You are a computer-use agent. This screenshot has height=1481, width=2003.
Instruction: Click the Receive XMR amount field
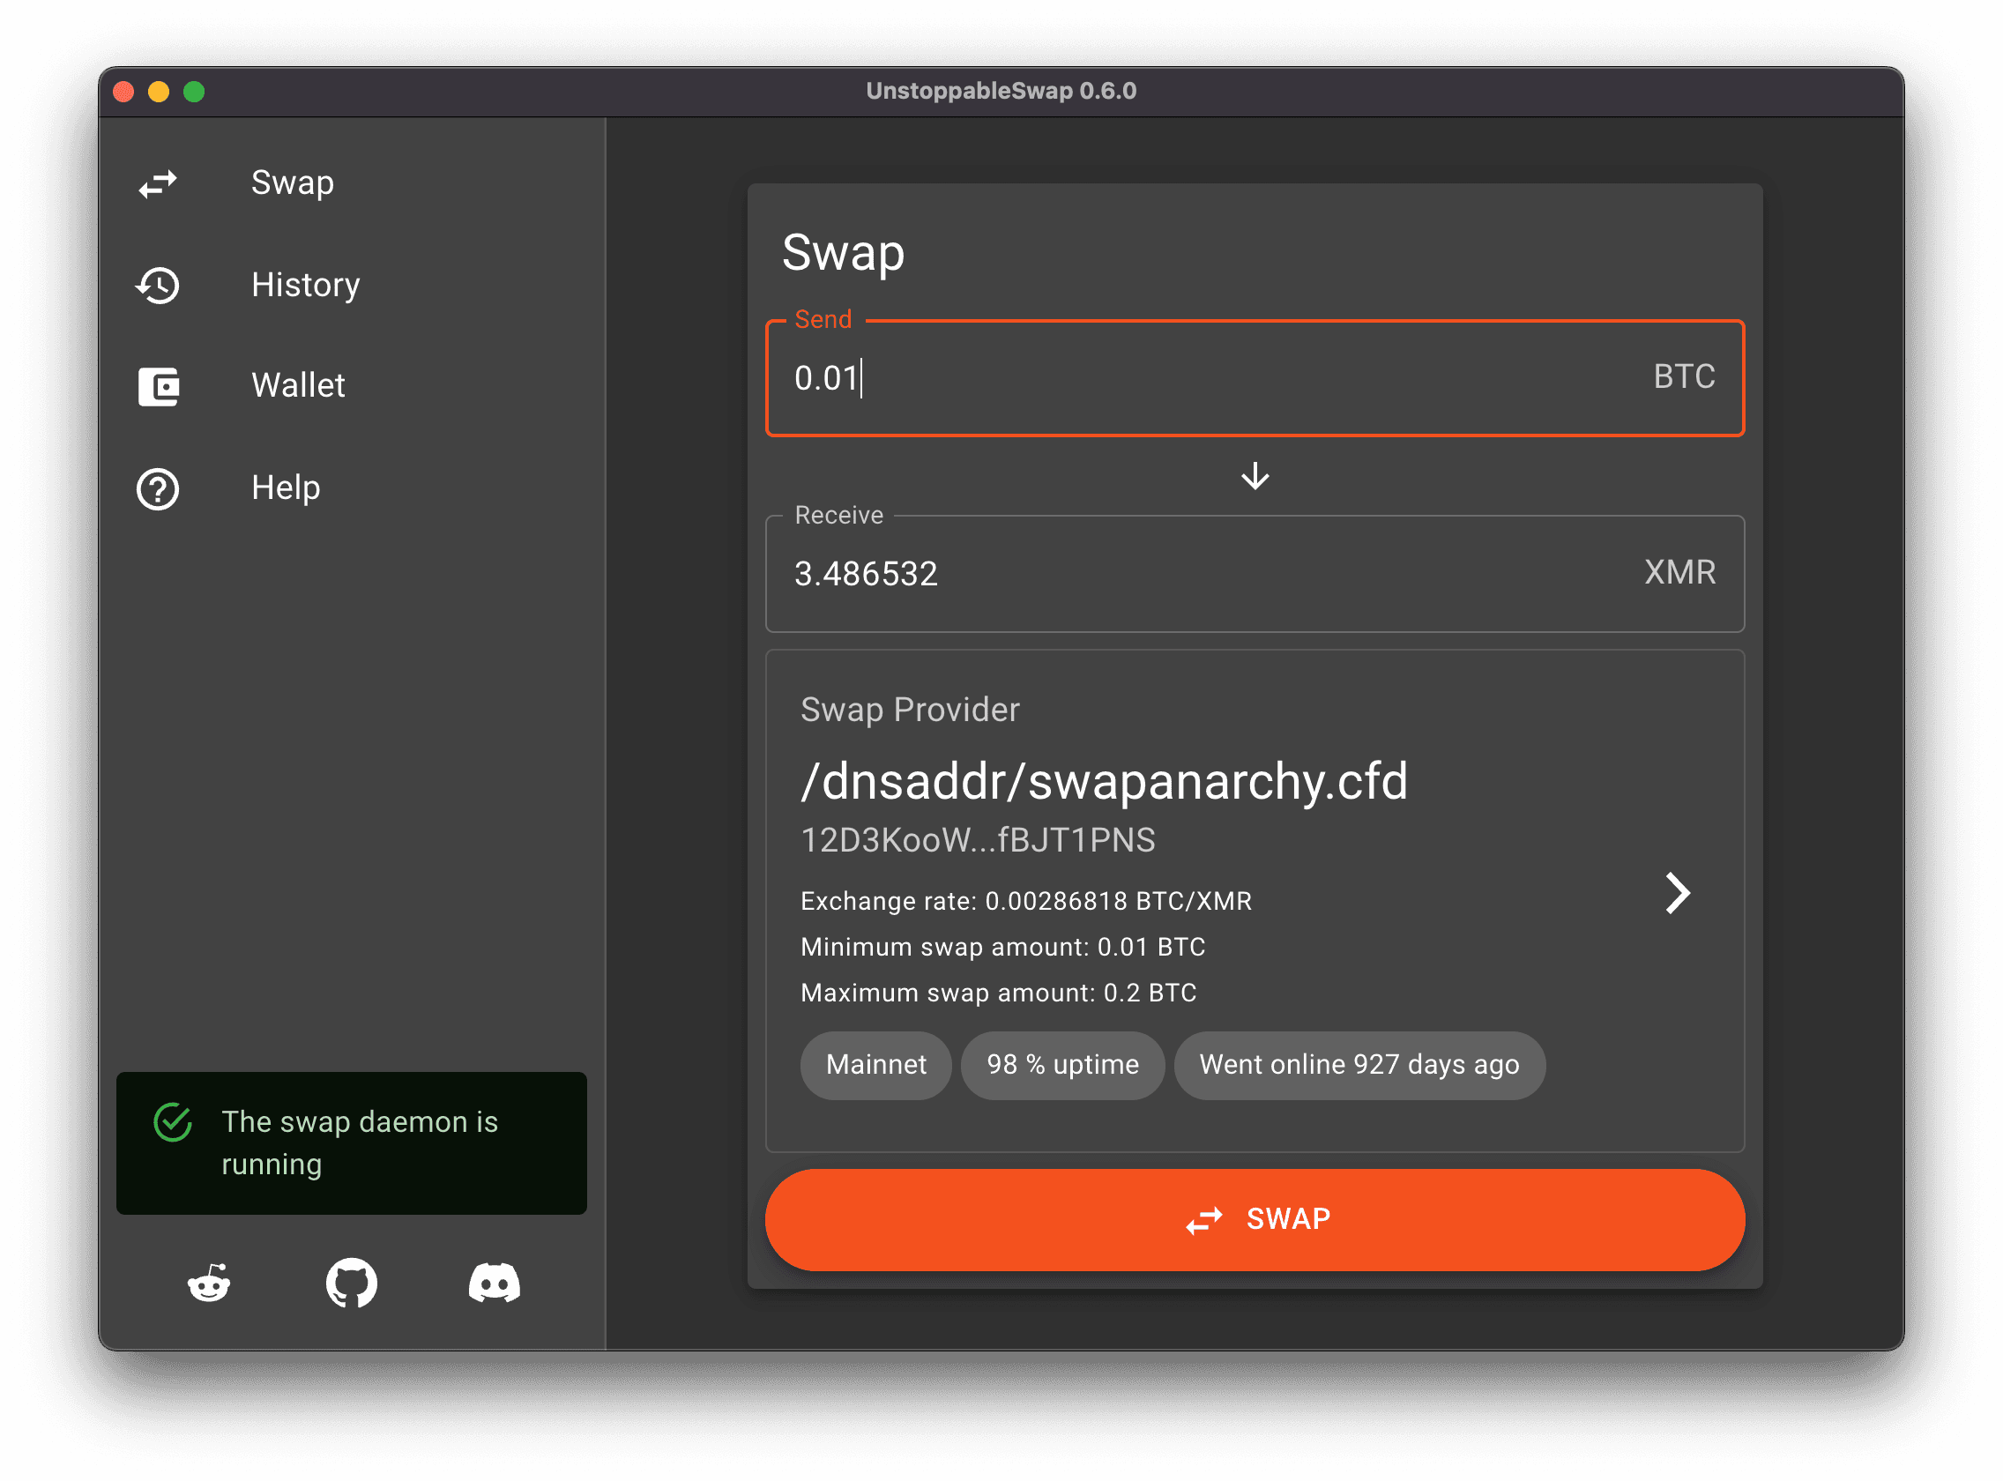point(1255,573)
